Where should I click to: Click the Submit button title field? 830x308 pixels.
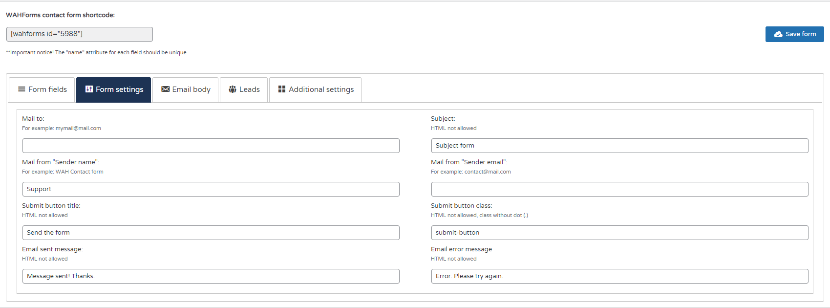[211, 233]
